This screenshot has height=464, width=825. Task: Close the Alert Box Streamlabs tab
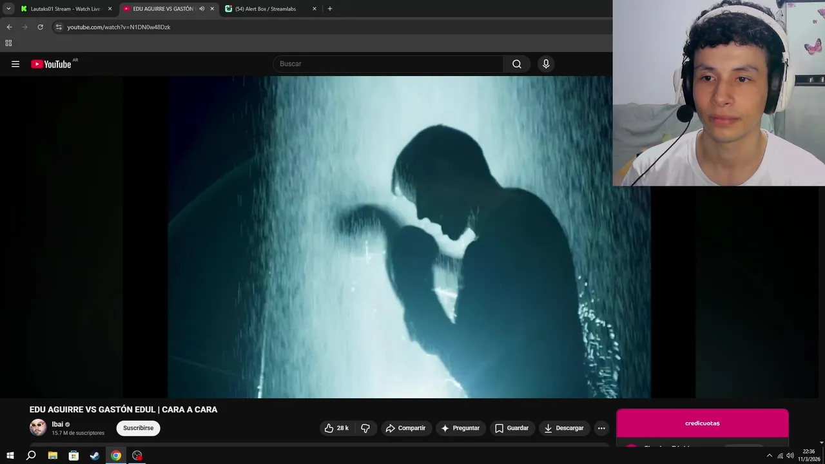pyautogui.click(x=315, y=9)
